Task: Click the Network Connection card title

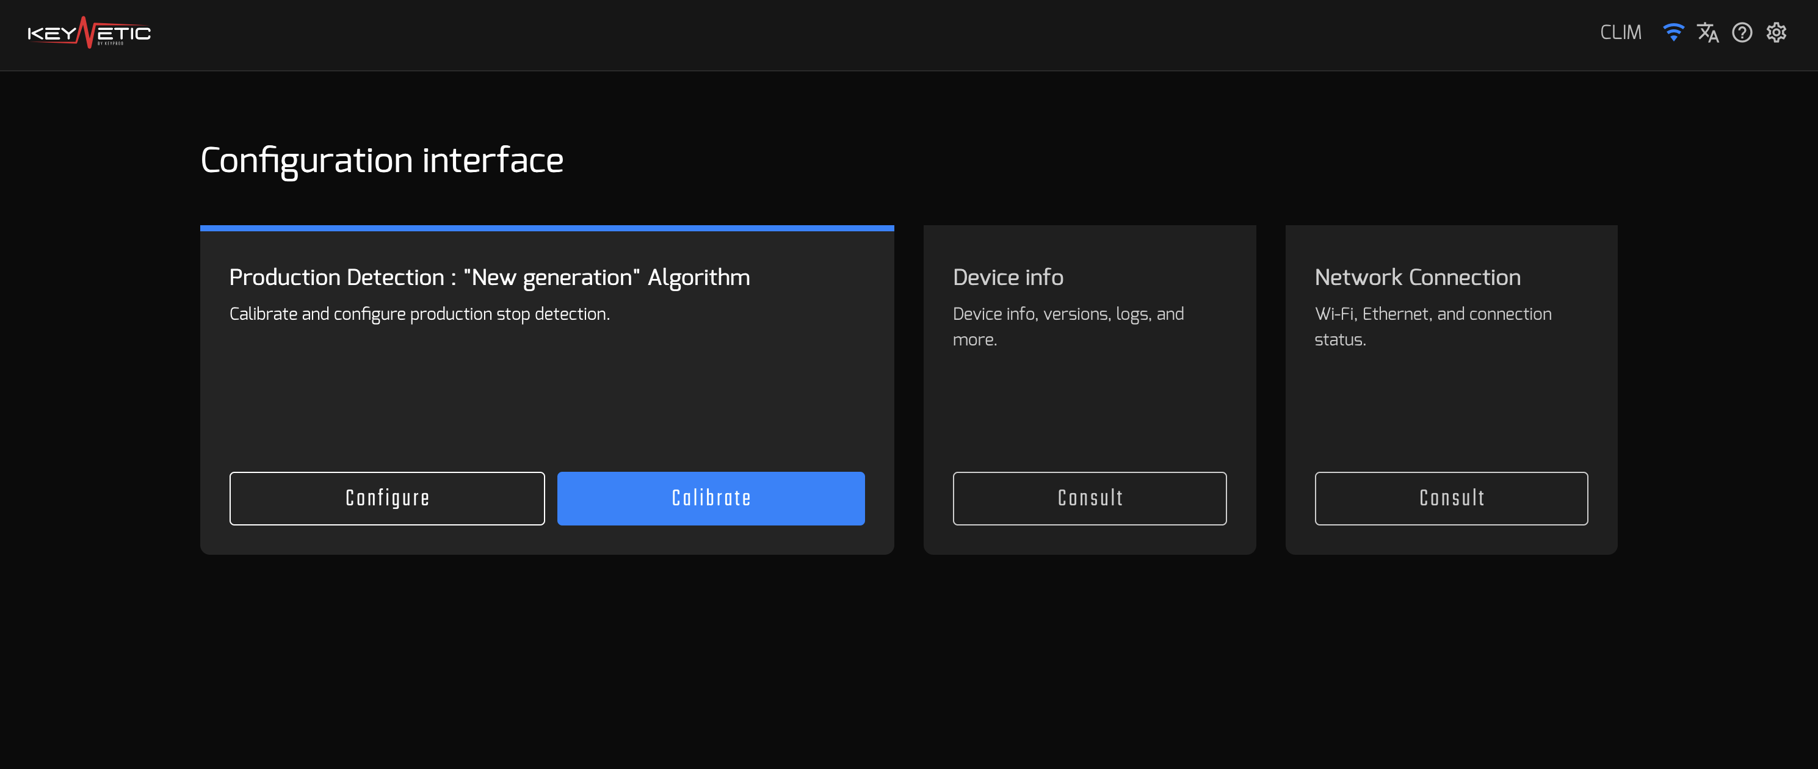Action: click(x=1417, y=277)
